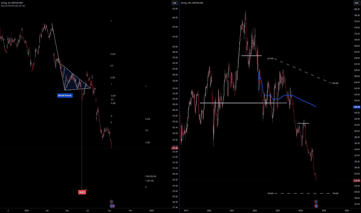Click '2019' on the weekly time axis
Screen dimensions: 361x213
point(186,210)
